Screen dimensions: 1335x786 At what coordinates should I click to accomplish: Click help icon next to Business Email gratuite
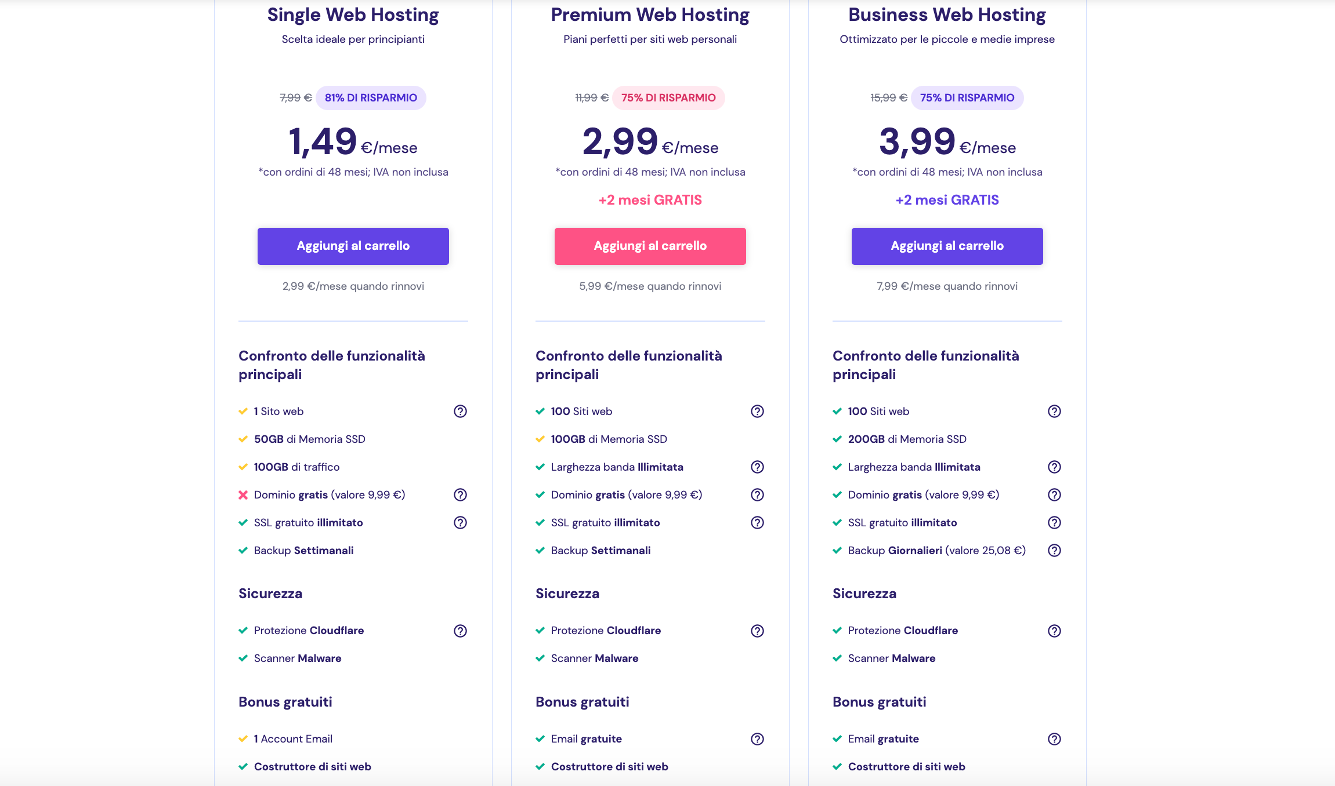(1054, 738)
